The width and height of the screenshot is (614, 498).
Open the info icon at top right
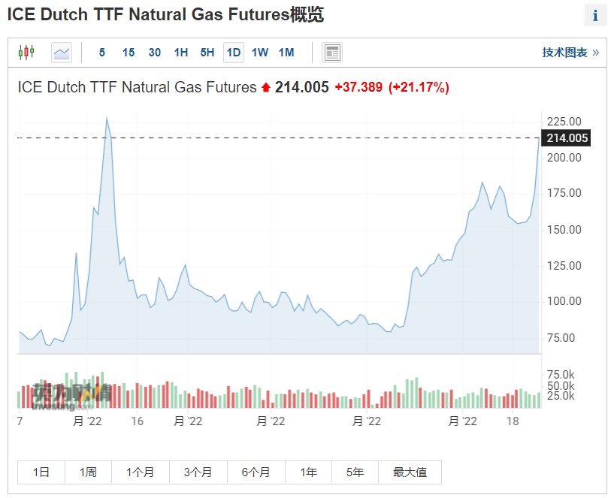[x=595, y=15]
